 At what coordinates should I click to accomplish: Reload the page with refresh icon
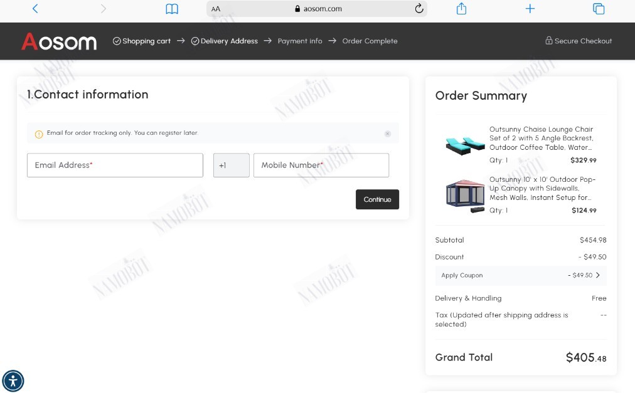[419, 9]
